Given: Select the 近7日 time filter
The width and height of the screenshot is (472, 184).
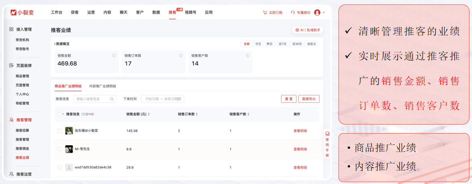Looking at the screenshot, I should (x=282, y=44).
